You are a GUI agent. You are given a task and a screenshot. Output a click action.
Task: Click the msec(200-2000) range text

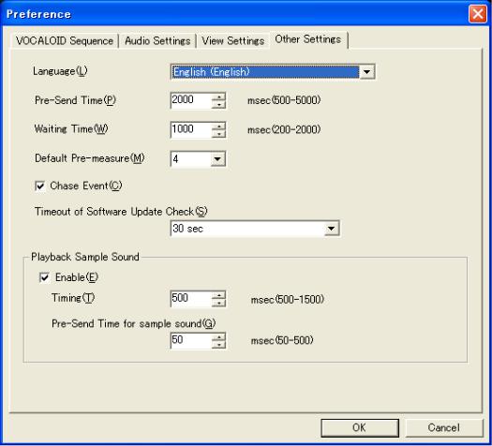click(x=284, y=129)
